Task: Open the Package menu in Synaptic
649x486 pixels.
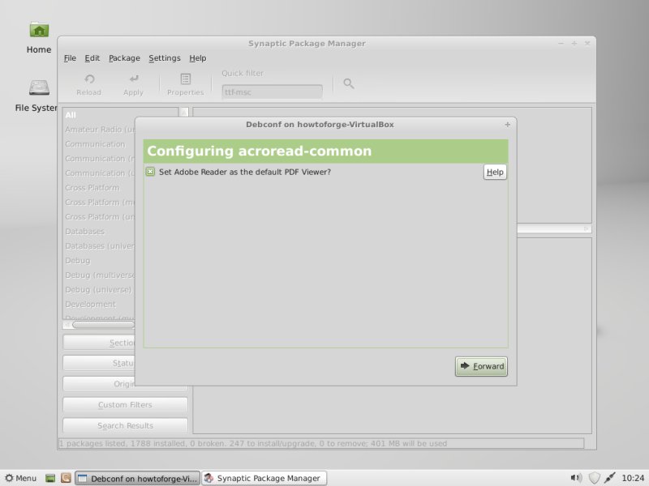Action: [x=124, y=58]
